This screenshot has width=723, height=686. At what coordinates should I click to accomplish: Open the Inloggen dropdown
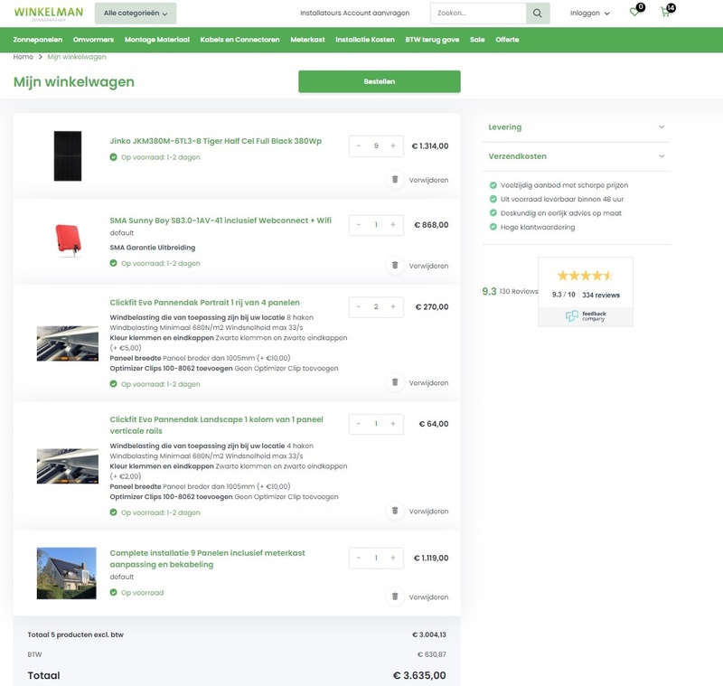point(590,13)
